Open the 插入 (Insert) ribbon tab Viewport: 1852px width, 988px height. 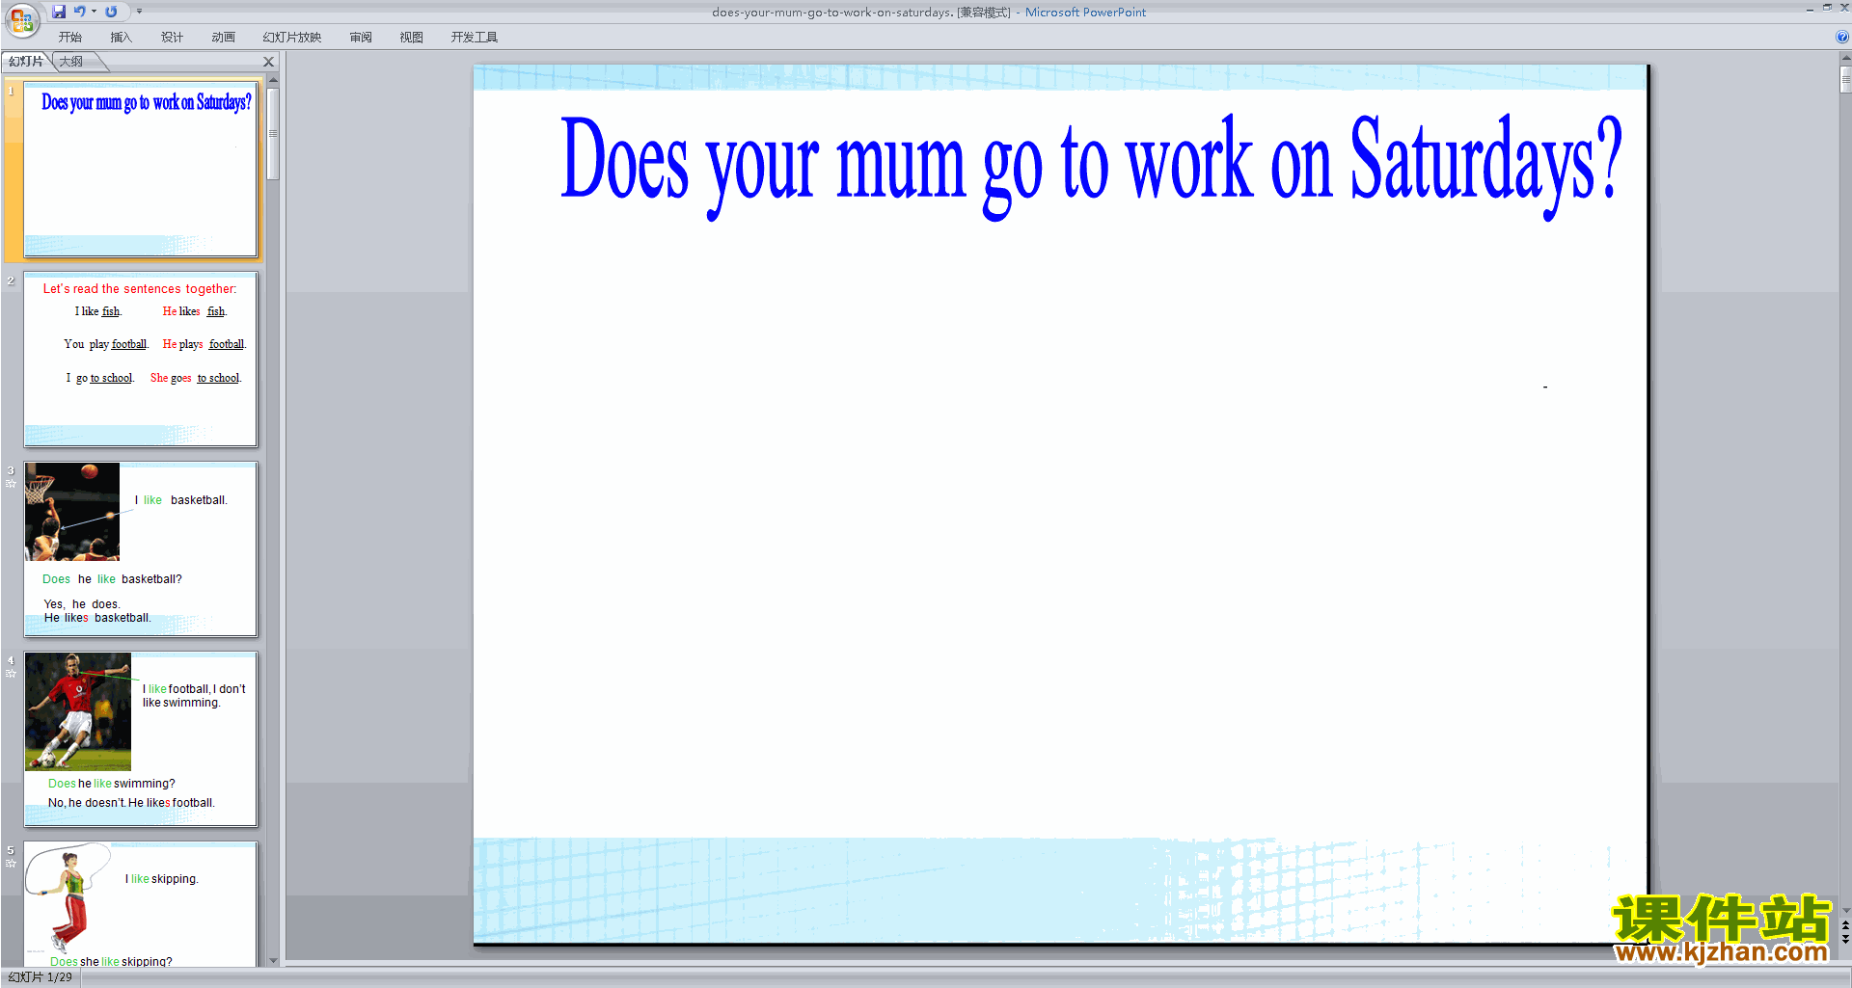pos(121,38)
